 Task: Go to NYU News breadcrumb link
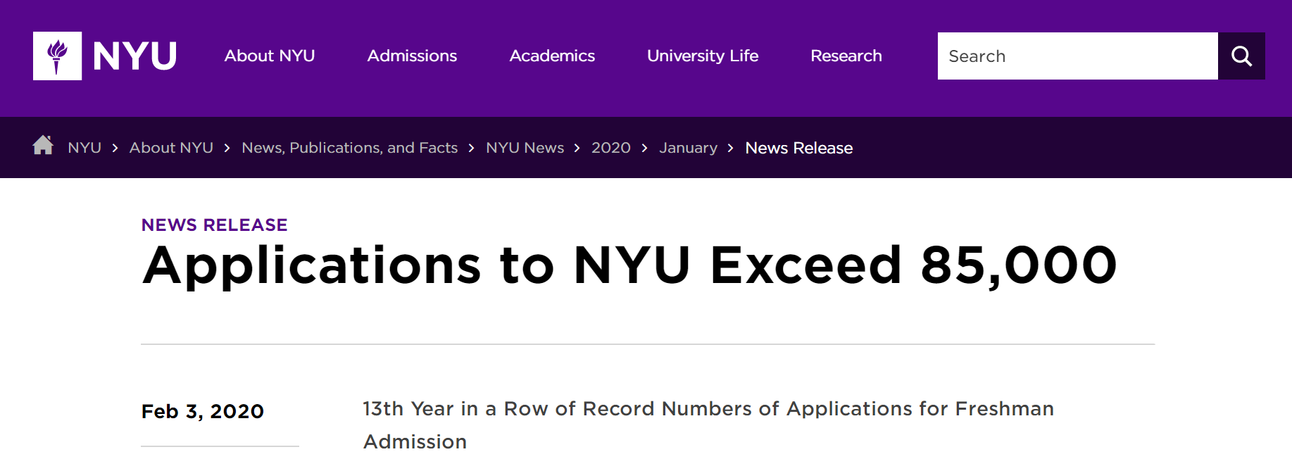point(525,148)
